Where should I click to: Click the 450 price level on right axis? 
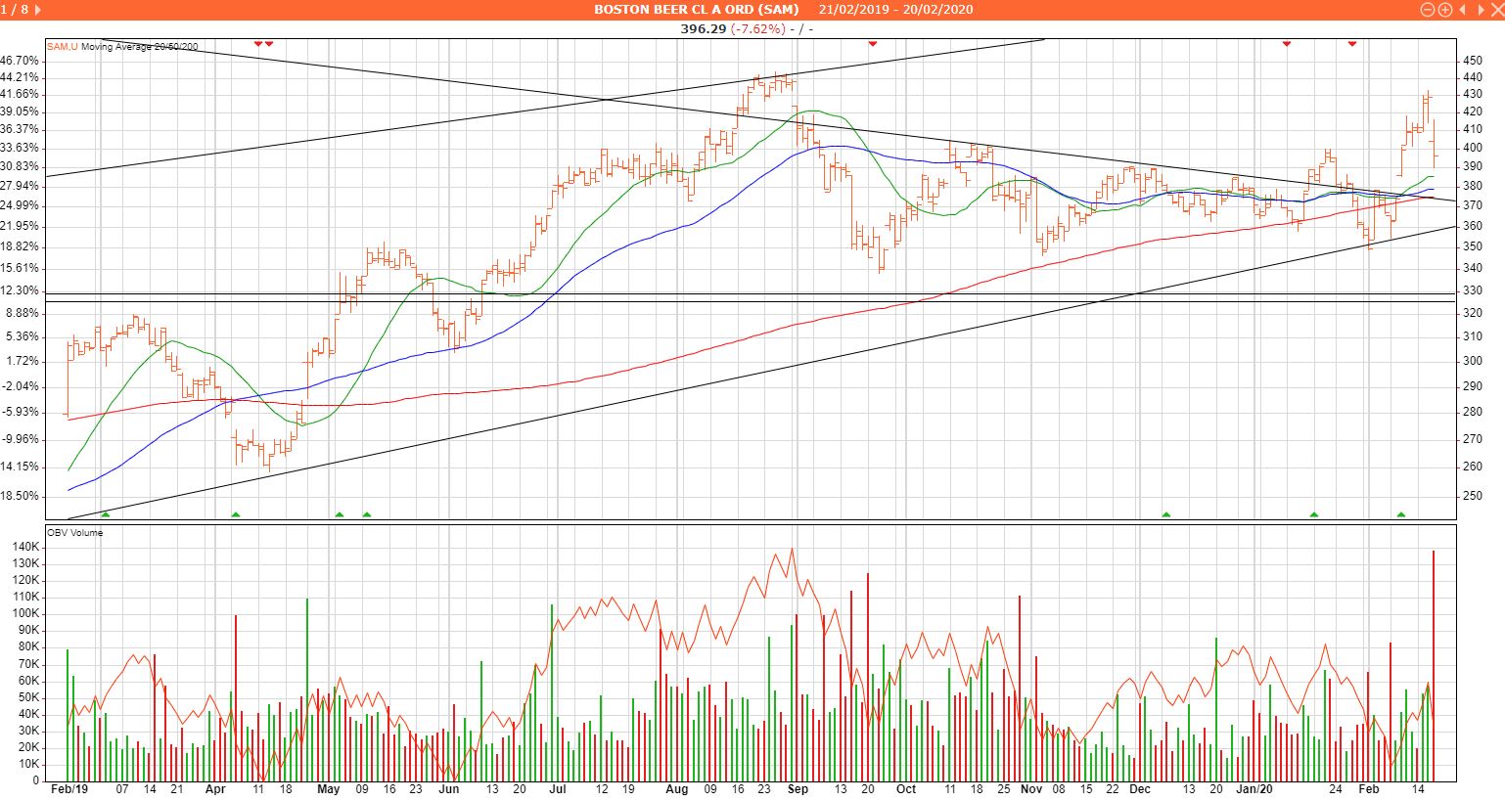coord(1472,61)
